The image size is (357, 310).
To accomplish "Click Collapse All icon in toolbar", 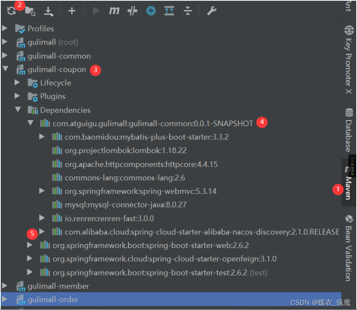I will coord(188,11).
